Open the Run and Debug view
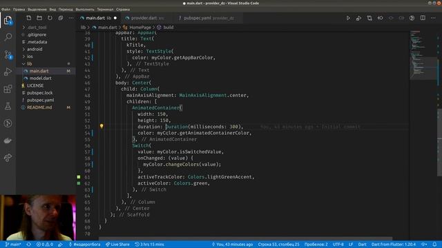Viewport: 442px width, 248px height. click(x=8, y=72)
